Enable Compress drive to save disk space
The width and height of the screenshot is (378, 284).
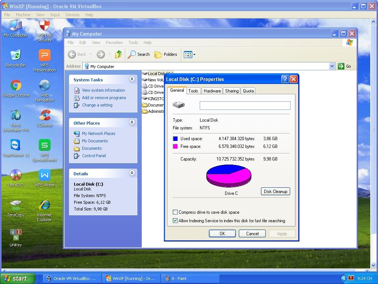tap(175, 212)
